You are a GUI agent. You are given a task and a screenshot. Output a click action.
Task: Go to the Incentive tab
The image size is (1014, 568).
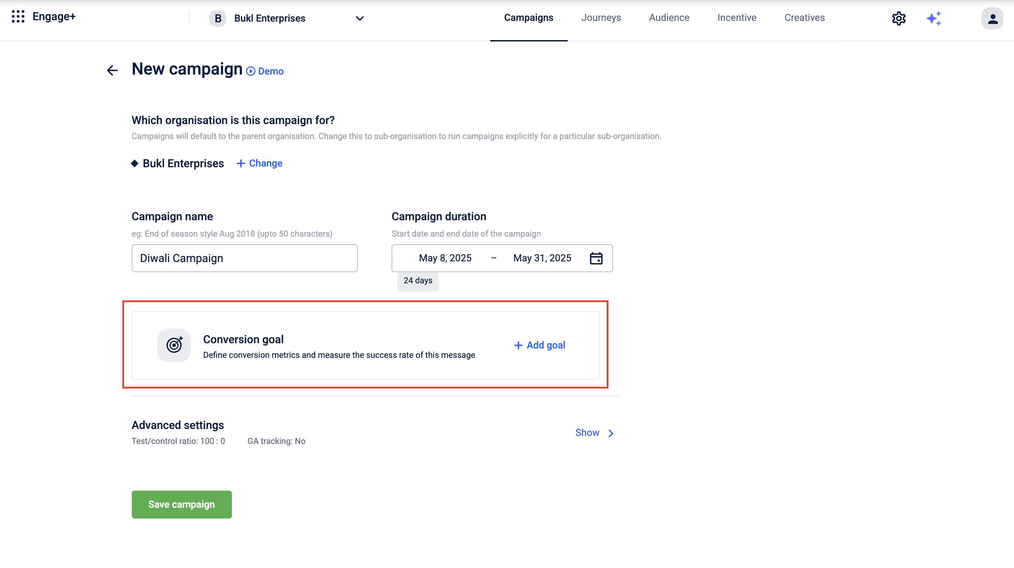(x=736, y=18)
